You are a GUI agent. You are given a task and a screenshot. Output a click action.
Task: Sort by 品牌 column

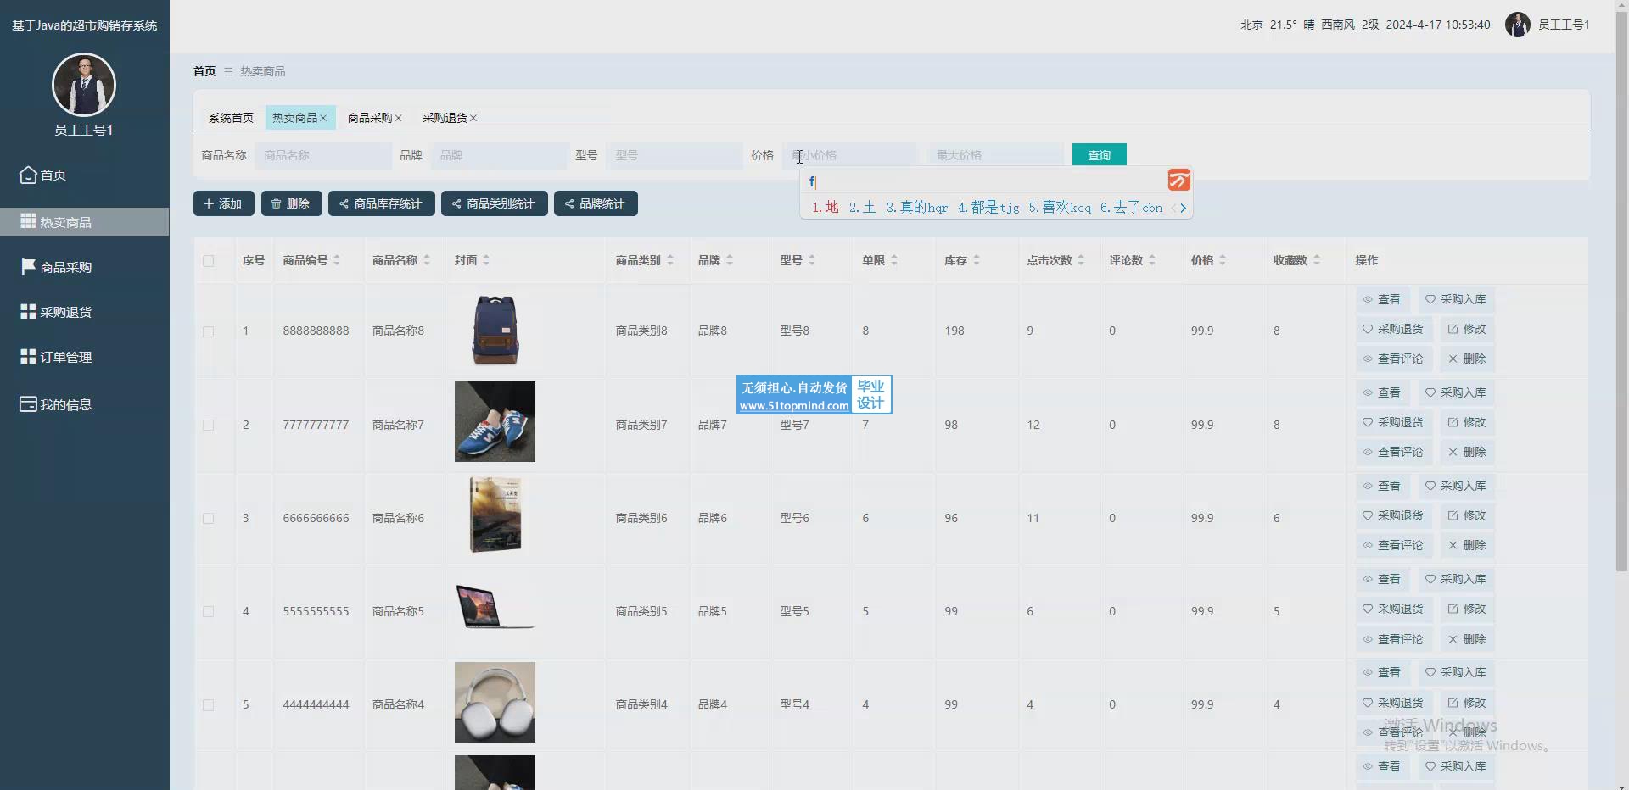[730, 260]
